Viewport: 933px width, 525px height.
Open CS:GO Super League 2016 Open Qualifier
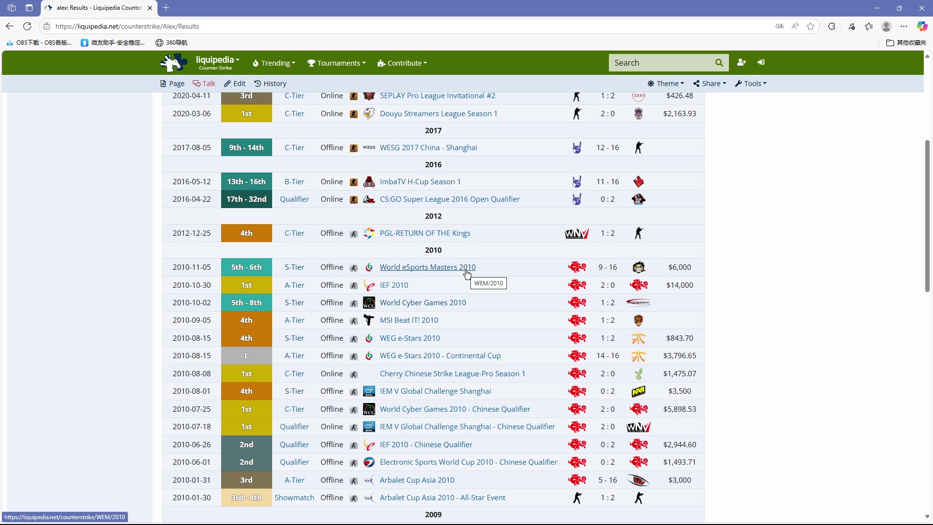[449, 199]
